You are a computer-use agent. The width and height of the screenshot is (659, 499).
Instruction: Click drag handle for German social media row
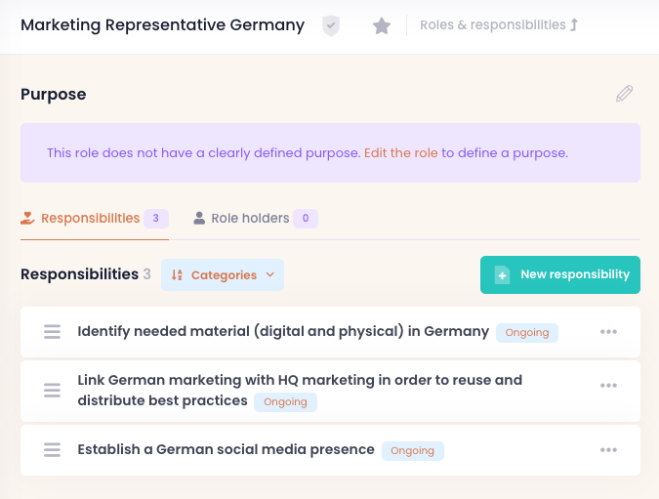click(x=53, y=450)
